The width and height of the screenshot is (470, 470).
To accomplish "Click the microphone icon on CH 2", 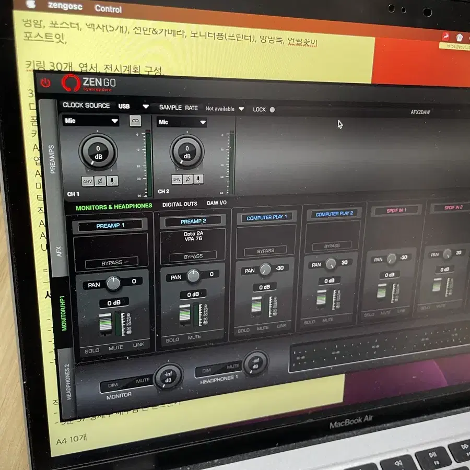I will pos(198,179).
